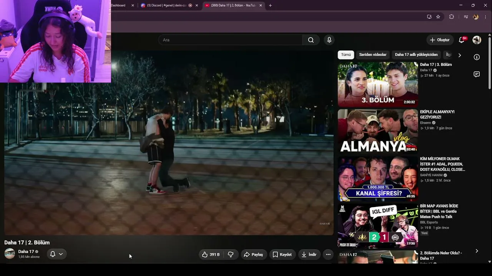The image size is (492, 276).
Task: Open the subscription notification bell dropdown
Action: pyautogui.click(x=57, y=254)
